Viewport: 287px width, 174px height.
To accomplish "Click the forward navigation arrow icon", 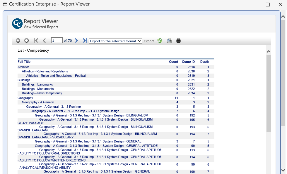I will [x=26, y=41].
